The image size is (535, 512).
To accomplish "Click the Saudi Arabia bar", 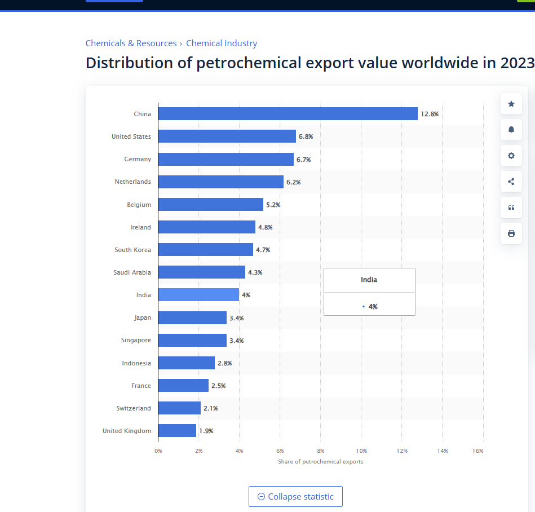I will (202, 272).
